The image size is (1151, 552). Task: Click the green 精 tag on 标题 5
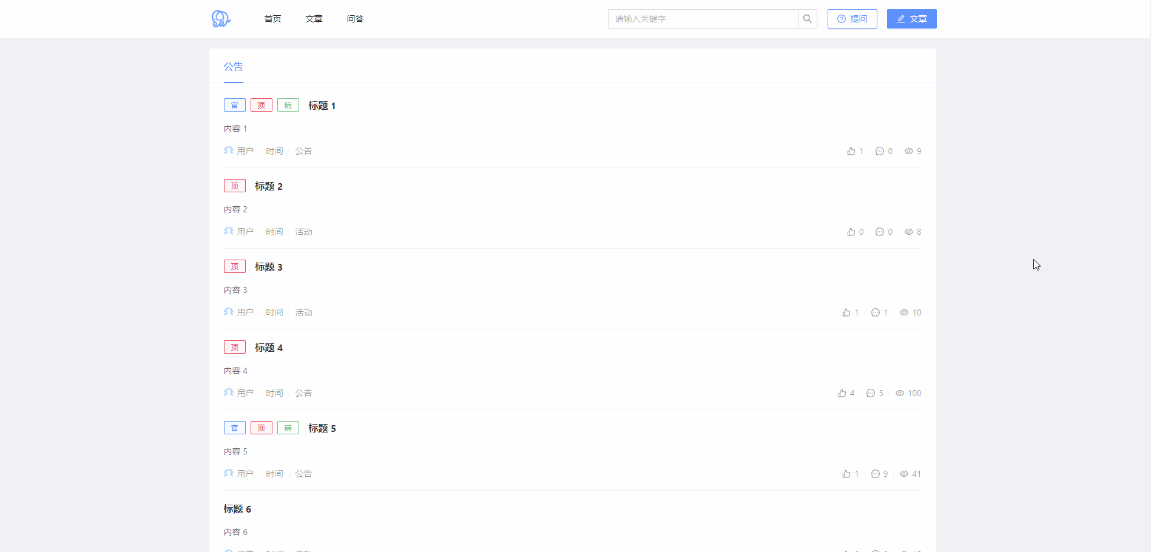(x=288, y=428)
